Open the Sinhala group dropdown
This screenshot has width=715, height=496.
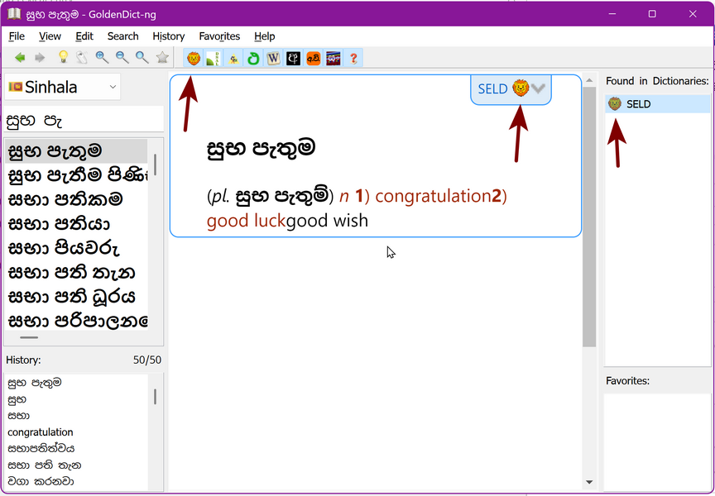pyautogui.click(x=63, y=87)
